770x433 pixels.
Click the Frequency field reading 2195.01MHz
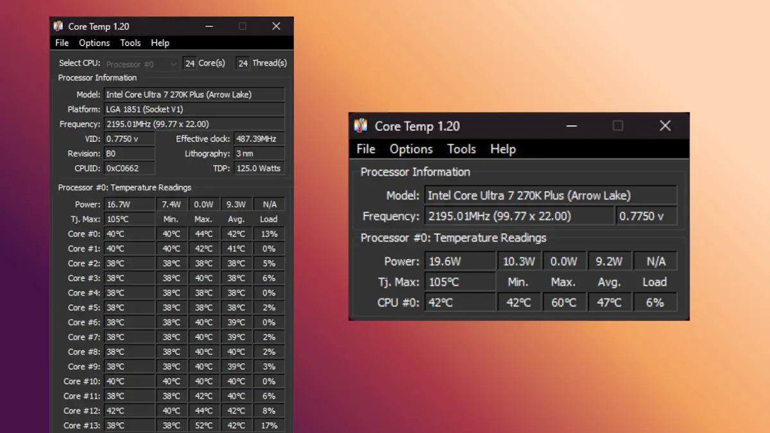pos(194,124)
